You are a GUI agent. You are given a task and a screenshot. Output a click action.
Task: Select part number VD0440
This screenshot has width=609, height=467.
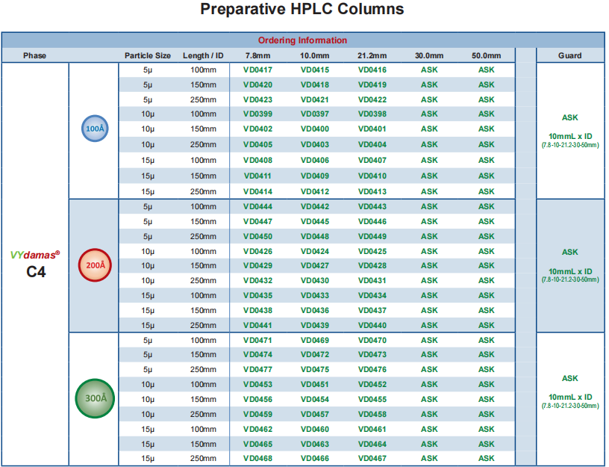(x=372, y=325)
